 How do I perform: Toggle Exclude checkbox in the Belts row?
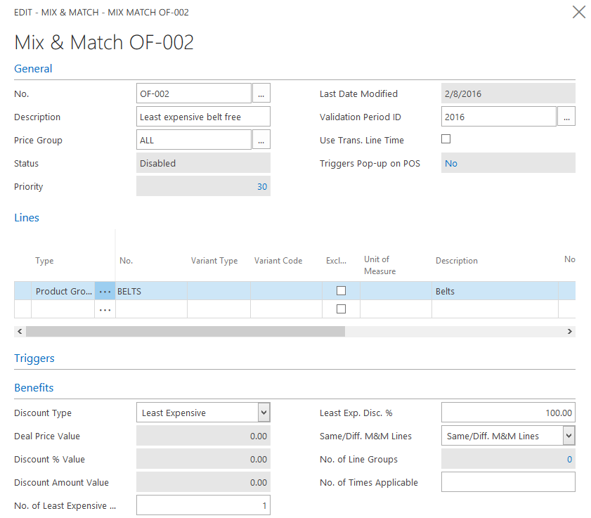click(x=341, y=291)
